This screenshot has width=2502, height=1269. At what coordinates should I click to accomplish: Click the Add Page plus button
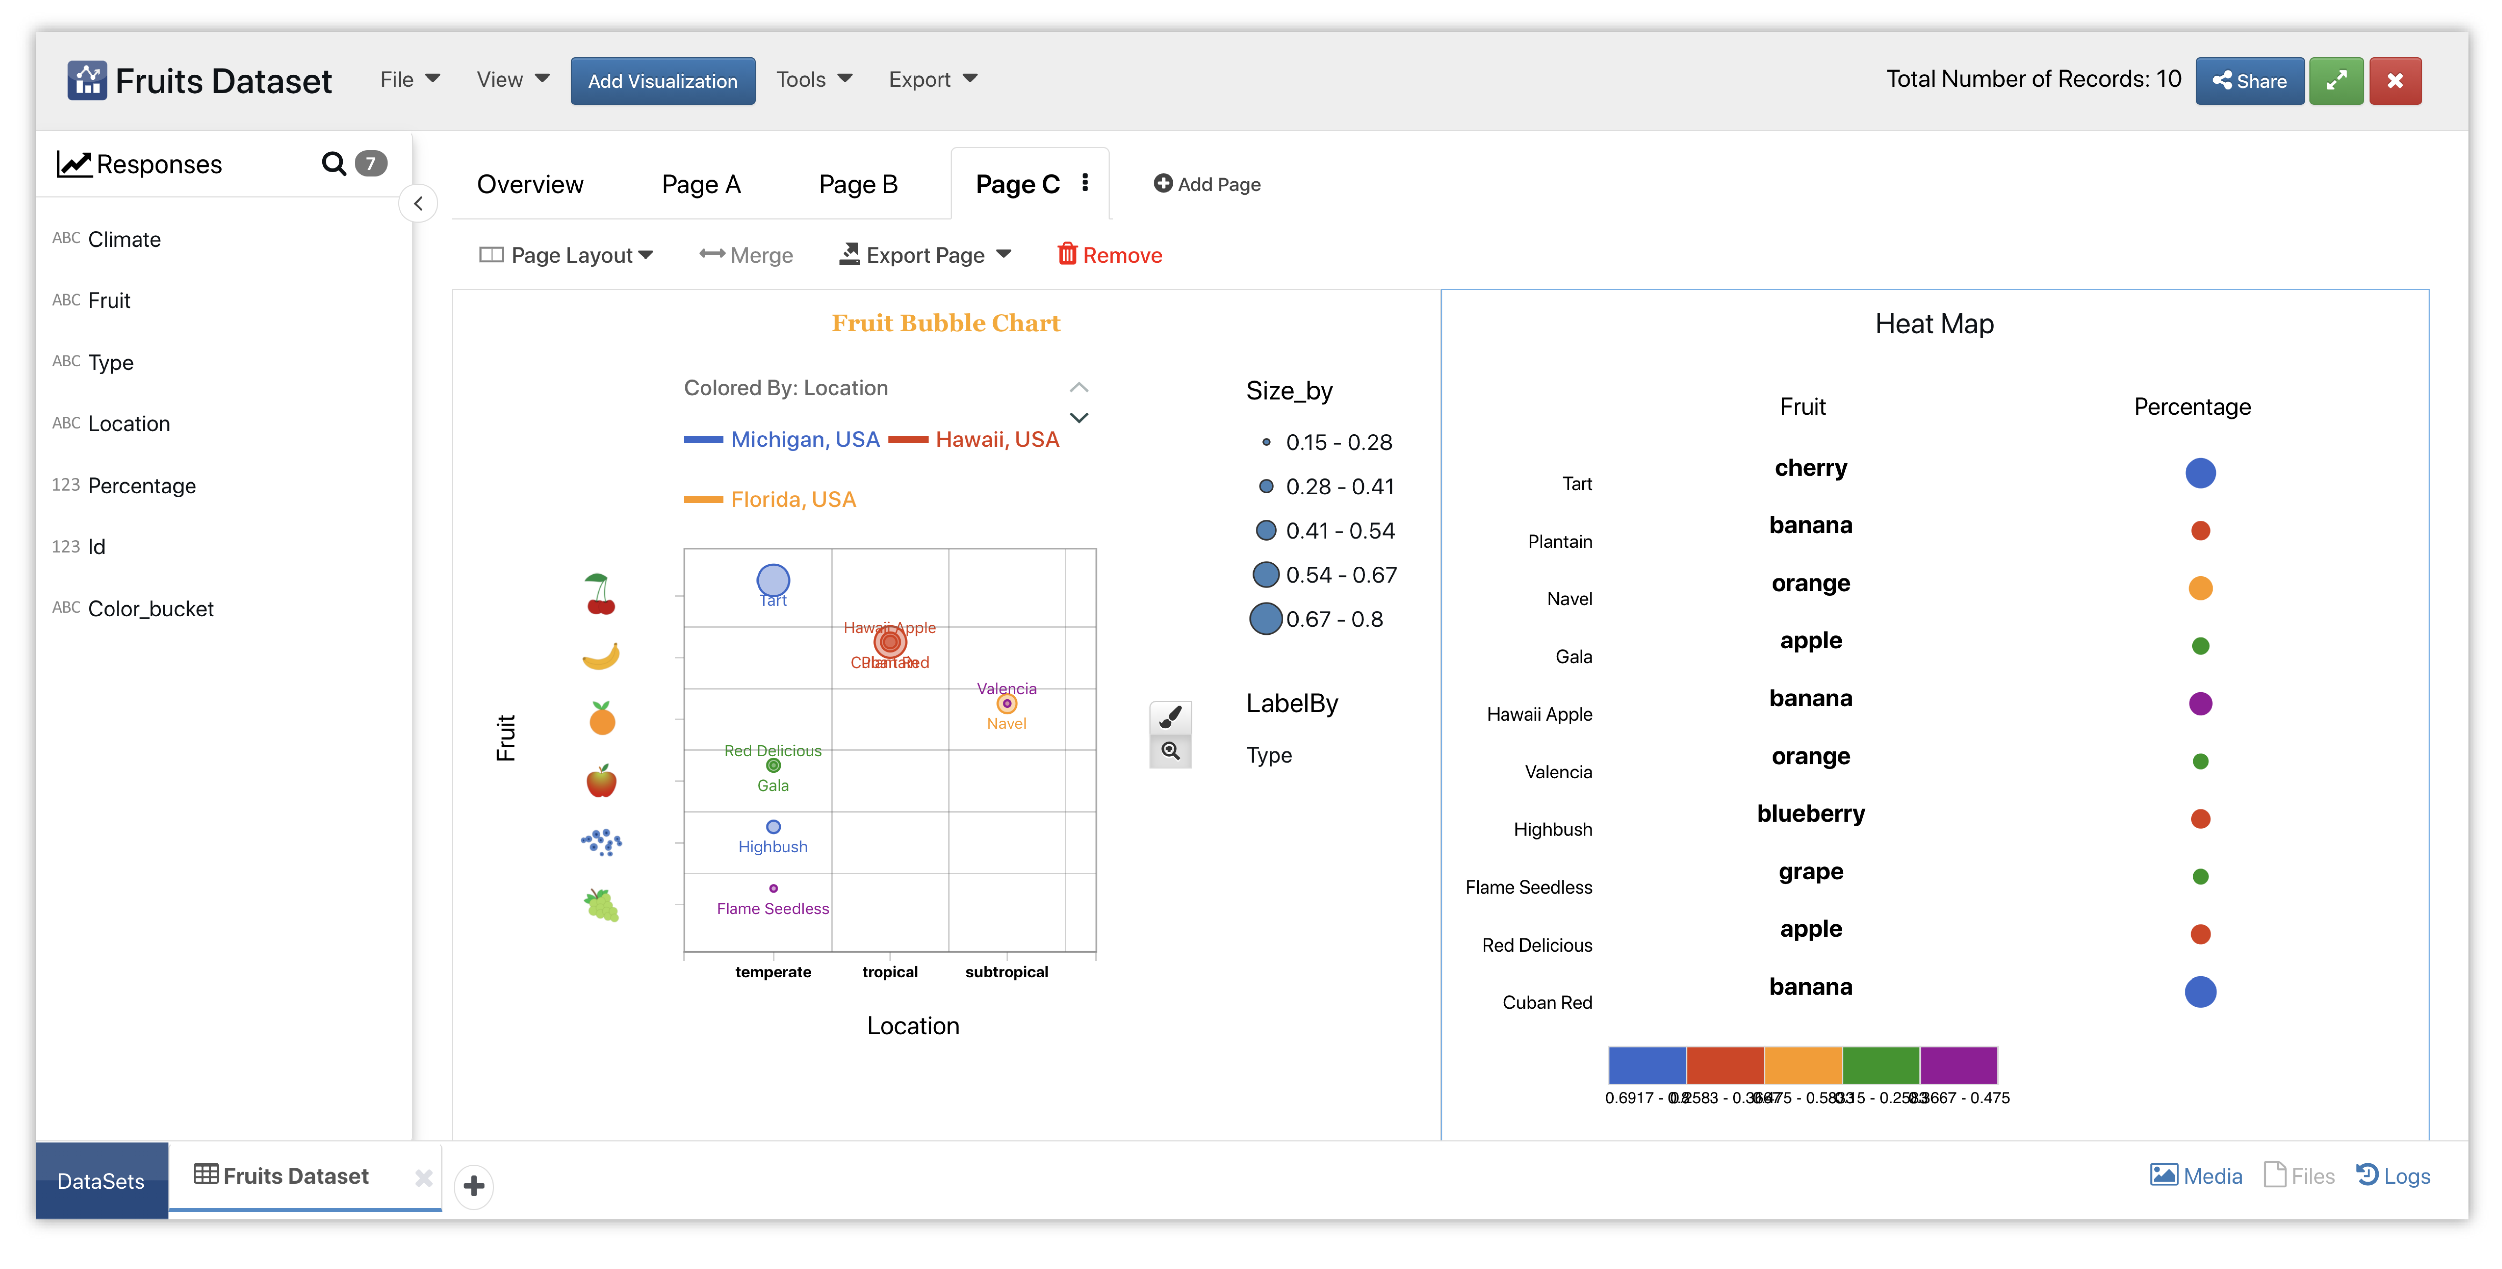1206,185
